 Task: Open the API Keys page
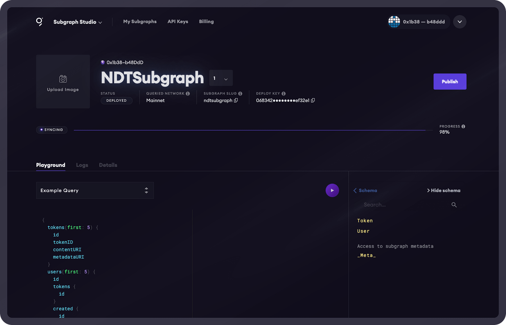tap(178, 22)
